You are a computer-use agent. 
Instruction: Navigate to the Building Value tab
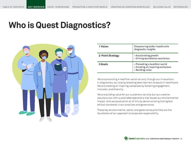162,6
